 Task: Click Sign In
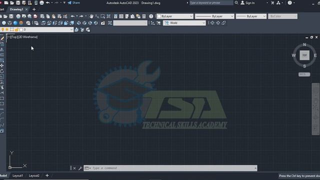click(x=247, y=3)
